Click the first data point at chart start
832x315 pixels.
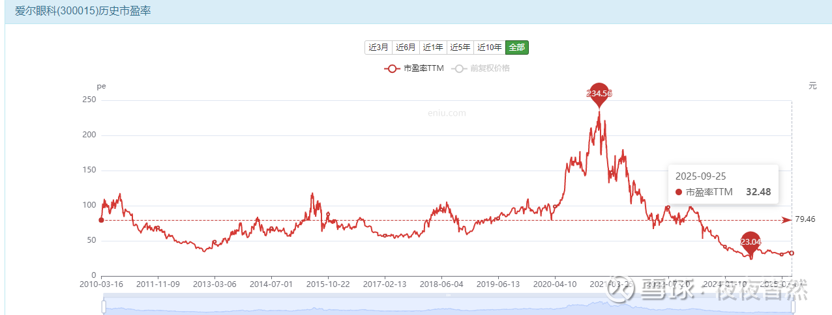(x=101, y=220)
